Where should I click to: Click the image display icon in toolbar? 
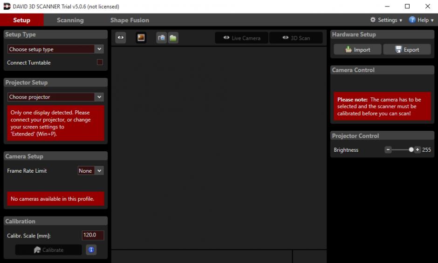(141, 38)
